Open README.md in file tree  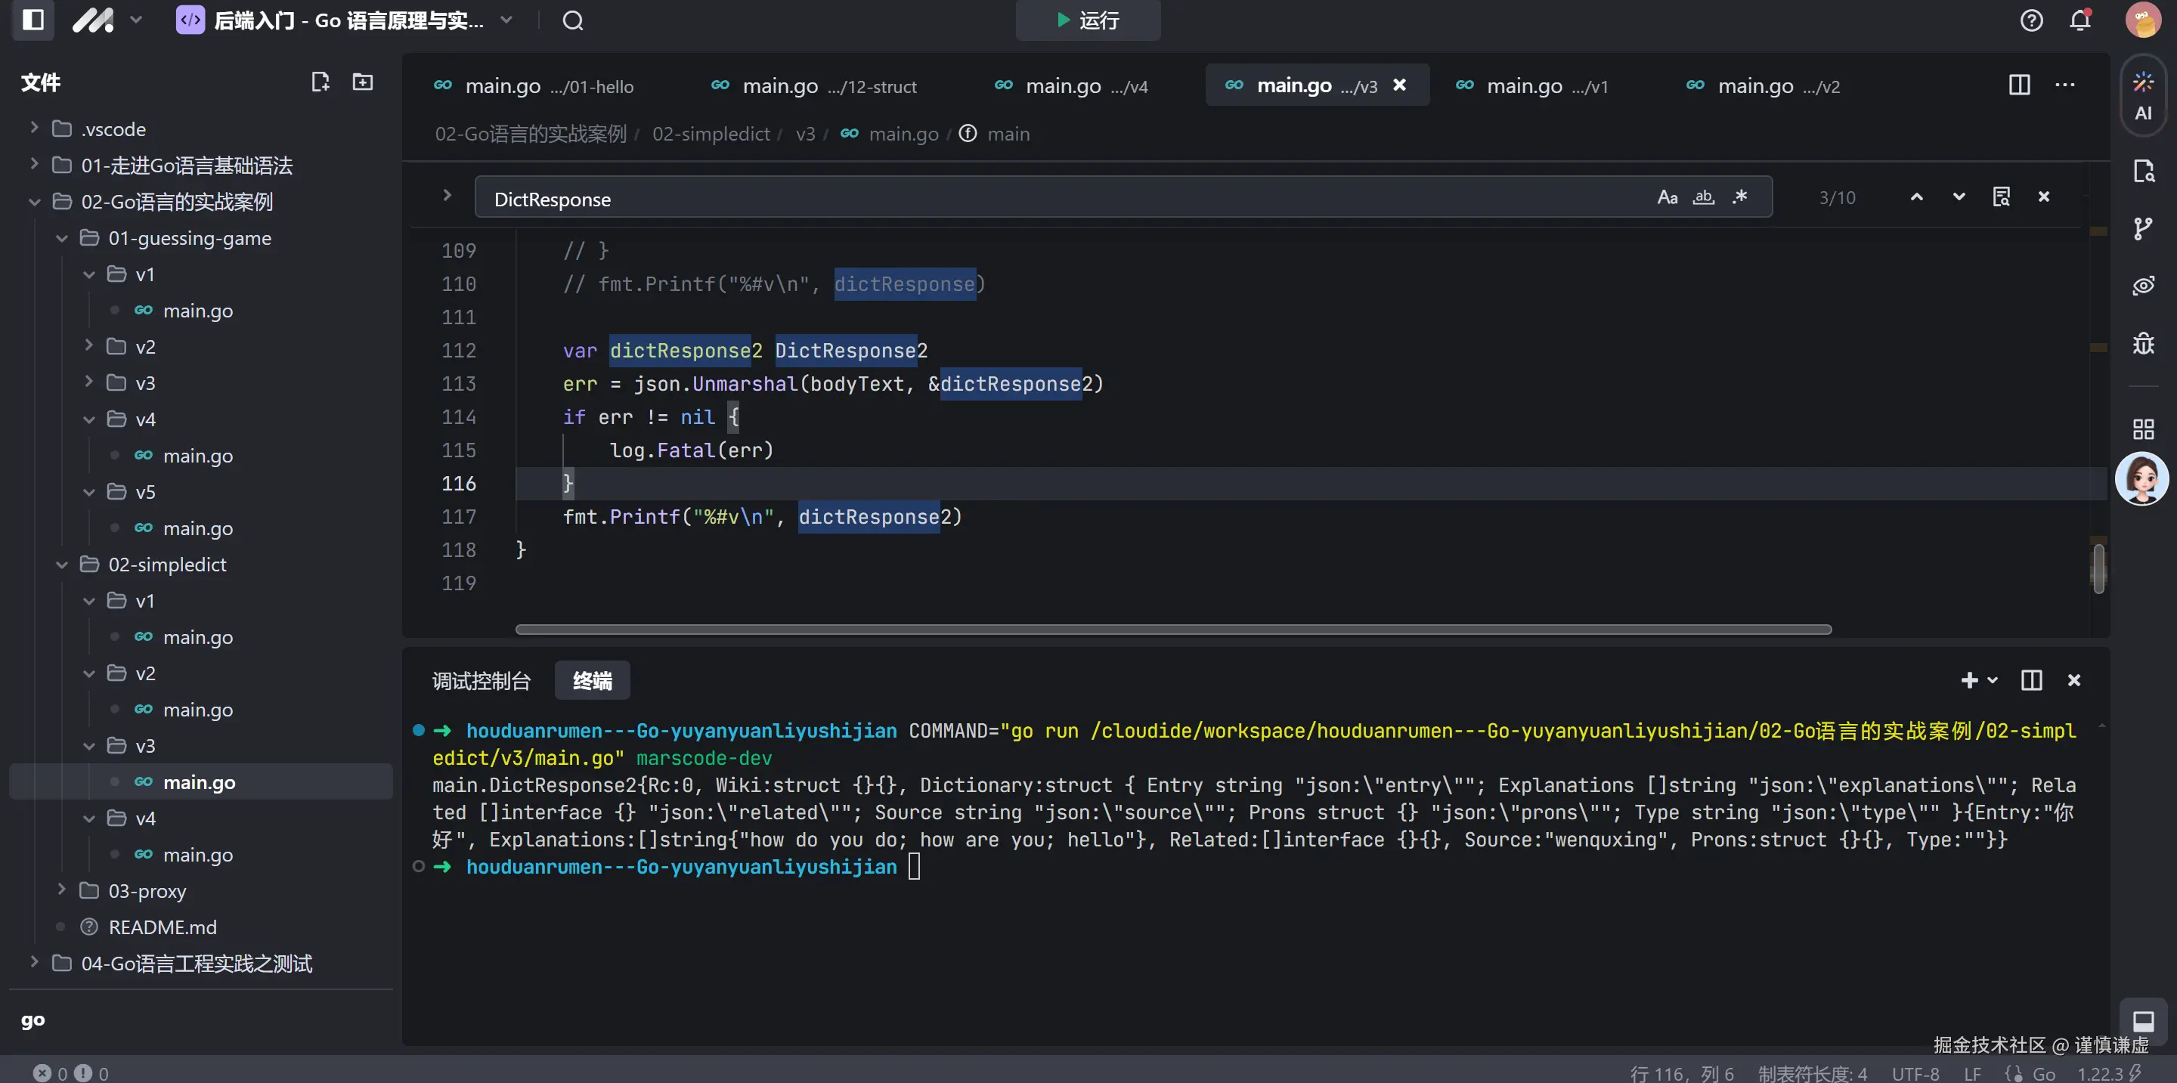pyautogui.click(x=163, y=927)
